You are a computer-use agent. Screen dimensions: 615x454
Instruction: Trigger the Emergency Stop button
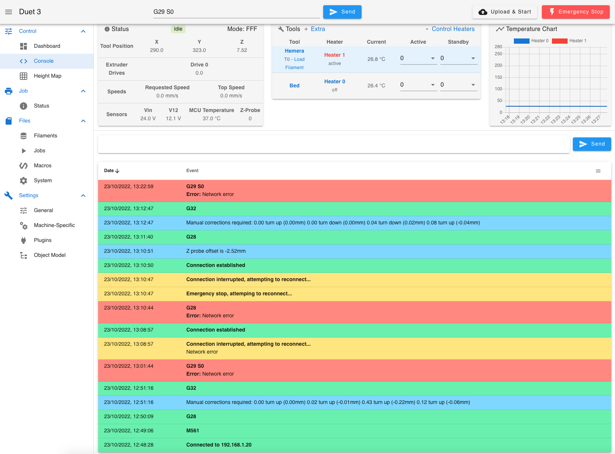click(x=576, y=12)
